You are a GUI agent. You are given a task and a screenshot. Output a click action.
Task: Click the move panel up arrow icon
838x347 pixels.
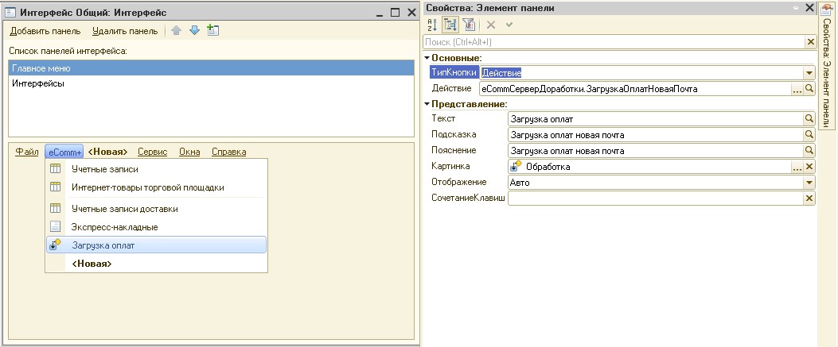pos(177,31)
